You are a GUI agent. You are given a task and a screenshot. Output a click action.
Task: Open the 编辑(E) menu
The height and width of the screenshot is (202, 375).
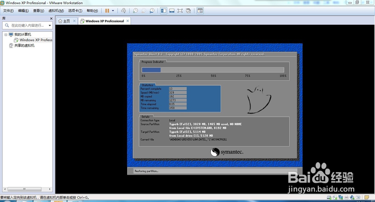click(x=23, y=11)
